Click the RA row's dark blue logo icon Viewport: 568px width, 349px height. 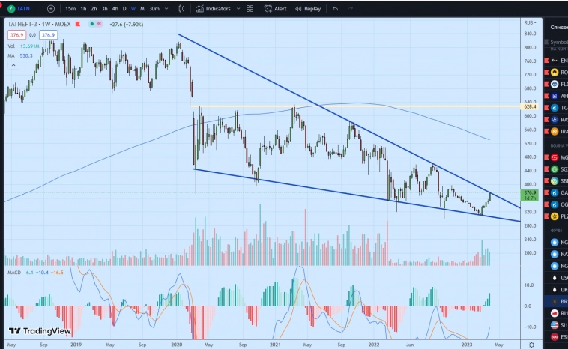point(555,120)
